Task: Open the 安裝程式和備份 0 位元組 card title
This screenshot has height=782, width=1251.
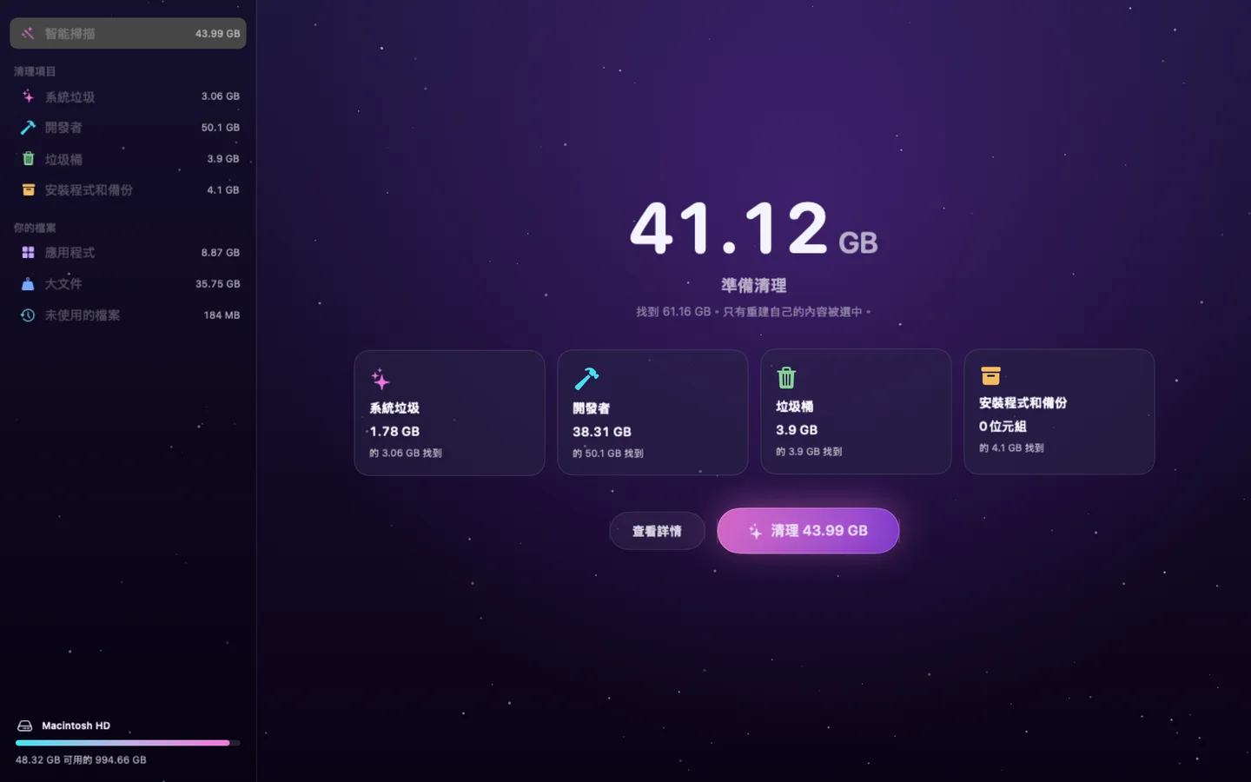Action: click(x=1023, y=403)
